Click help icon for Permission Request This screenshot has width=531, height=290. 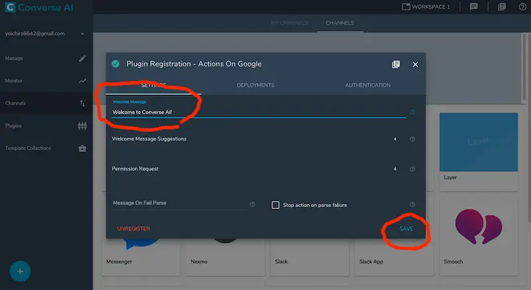412,169
